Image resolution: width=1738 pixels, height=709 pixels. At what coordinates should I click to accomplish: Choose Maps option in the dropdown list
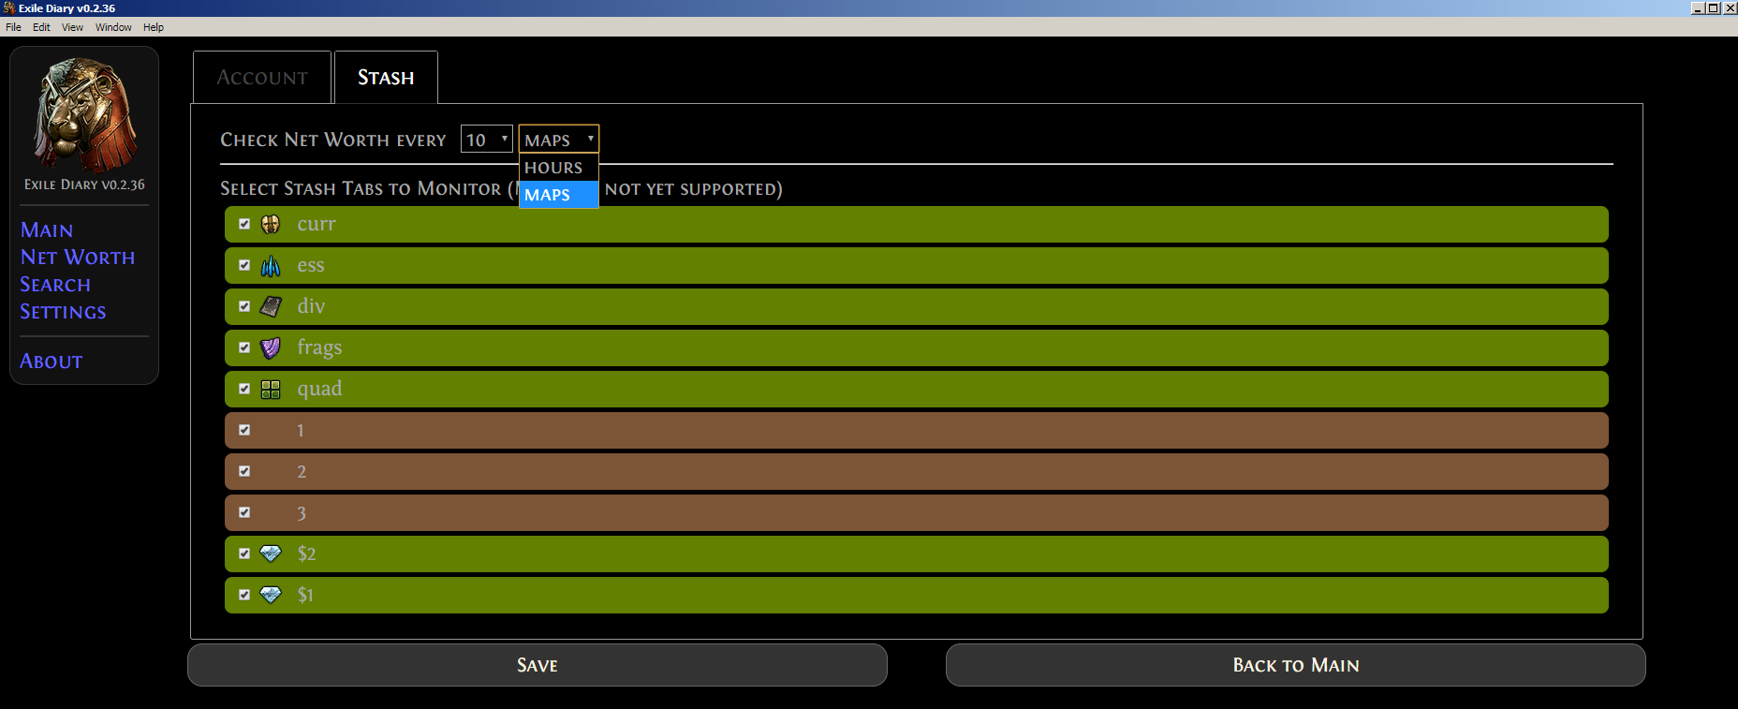coord(559,195)
